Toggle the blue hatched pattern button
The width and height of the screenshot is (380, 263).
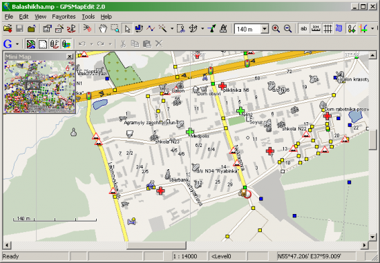click(339, 29)
